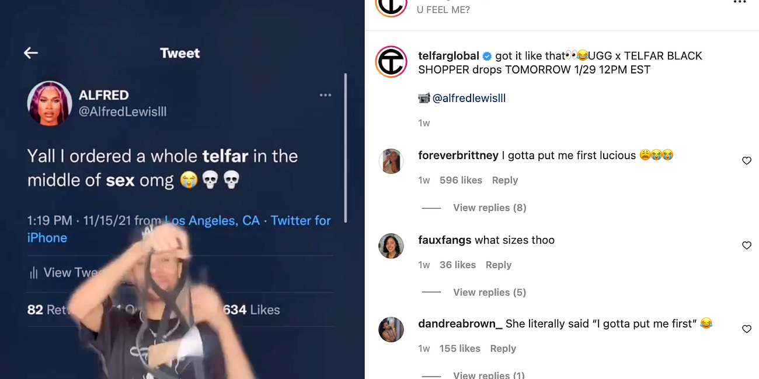The image size is (759, 379).
Task: Like foreverbrittney's comment with heart icon
Action: [x=746, y=160]
